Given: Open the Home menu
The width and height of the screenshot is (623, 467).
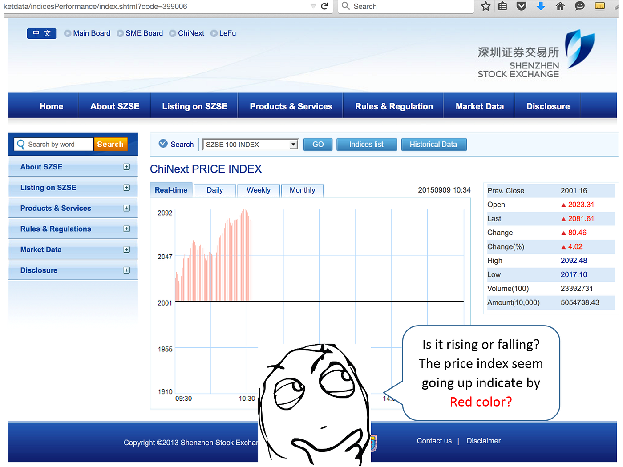Looking at the screenshot, I should point(51,106).
